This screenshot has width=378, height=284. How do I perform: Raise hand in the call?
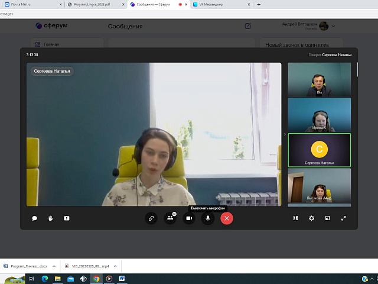51,218
